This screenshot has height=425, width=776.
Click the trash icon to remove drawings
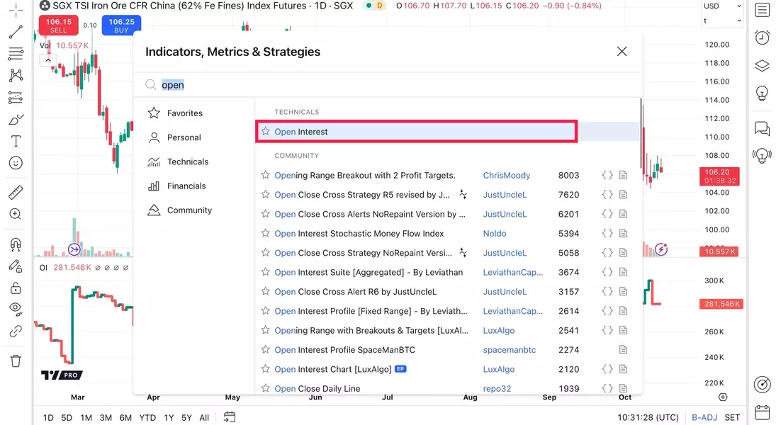[16, 361]
